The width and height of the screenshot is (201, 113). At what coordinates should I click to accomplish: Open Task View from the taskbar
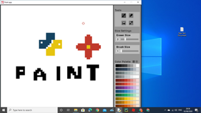(x=68, y=110)
